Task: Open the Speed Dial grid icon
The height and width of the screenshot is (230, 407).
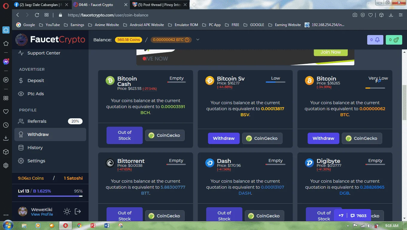Action: [x=46, y=15]
